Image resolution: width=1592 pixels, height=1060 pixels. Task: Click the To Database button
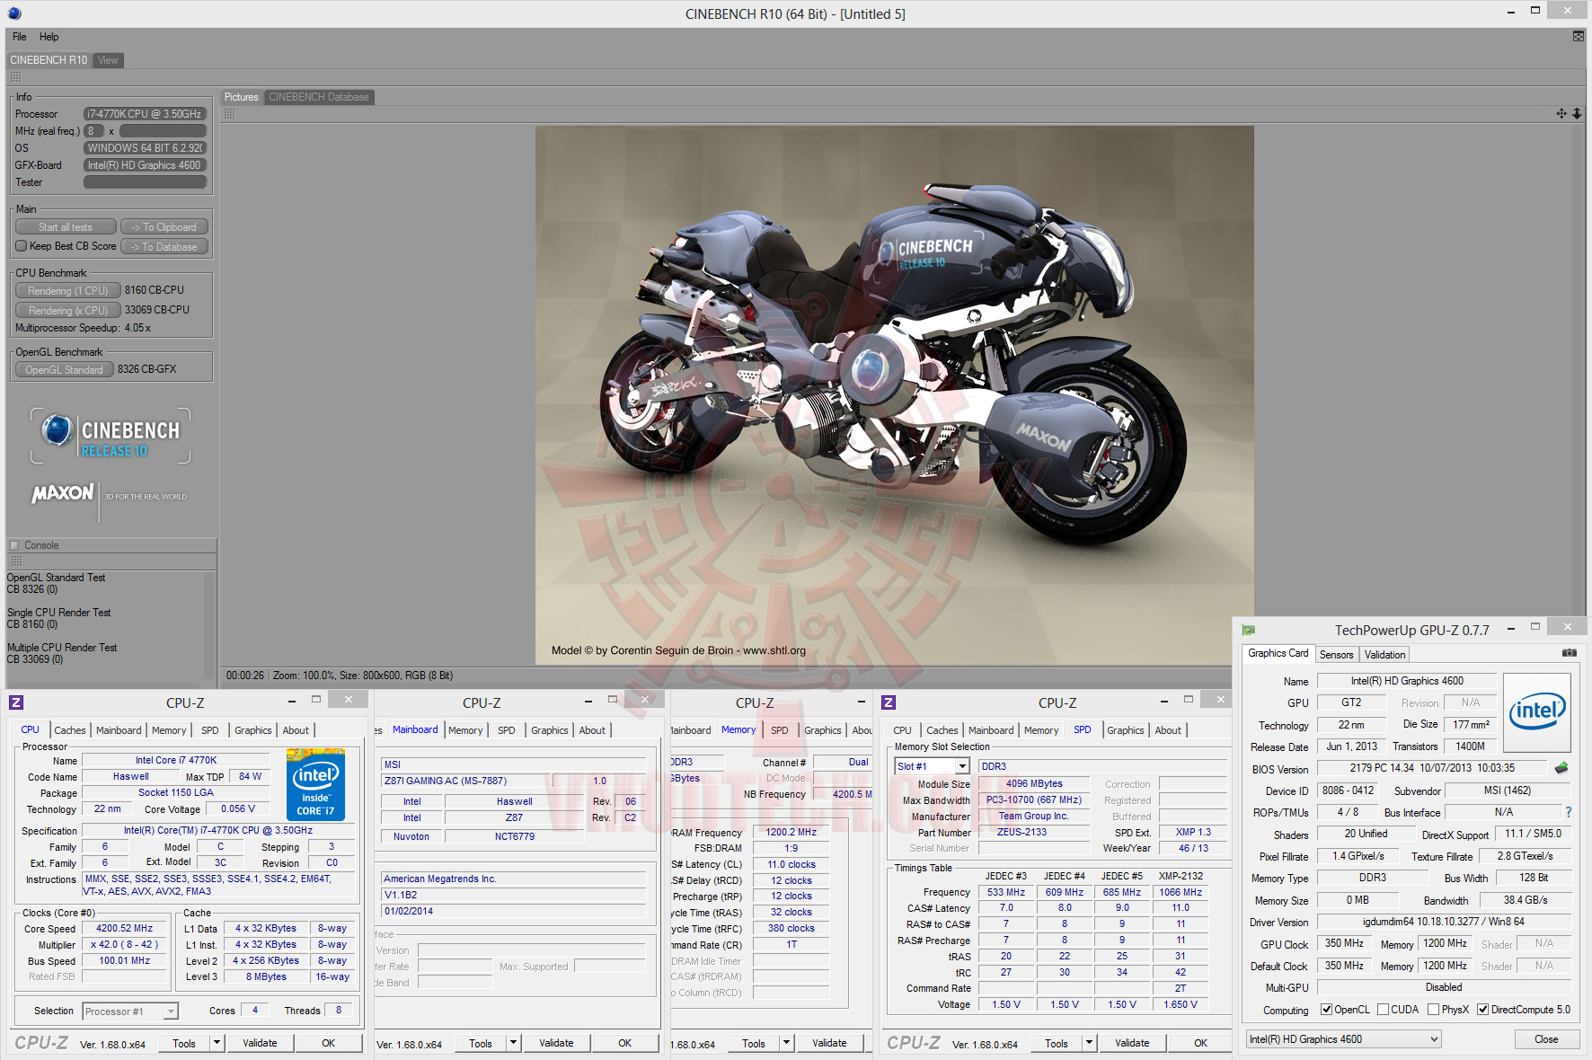164,247
